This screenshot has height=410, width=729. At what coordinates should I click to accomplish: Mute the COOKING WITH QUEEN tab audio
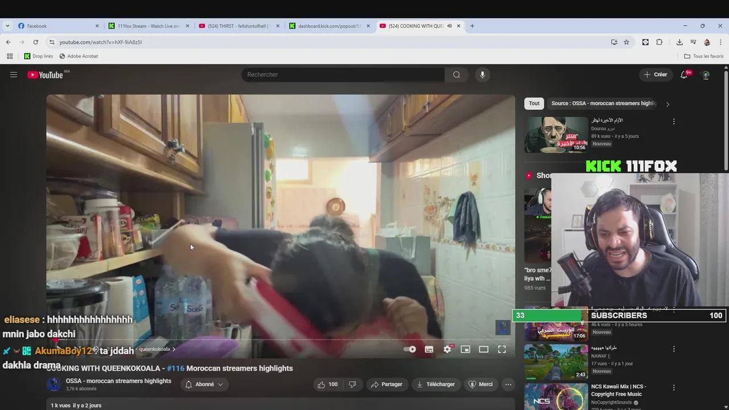(449, 26)
